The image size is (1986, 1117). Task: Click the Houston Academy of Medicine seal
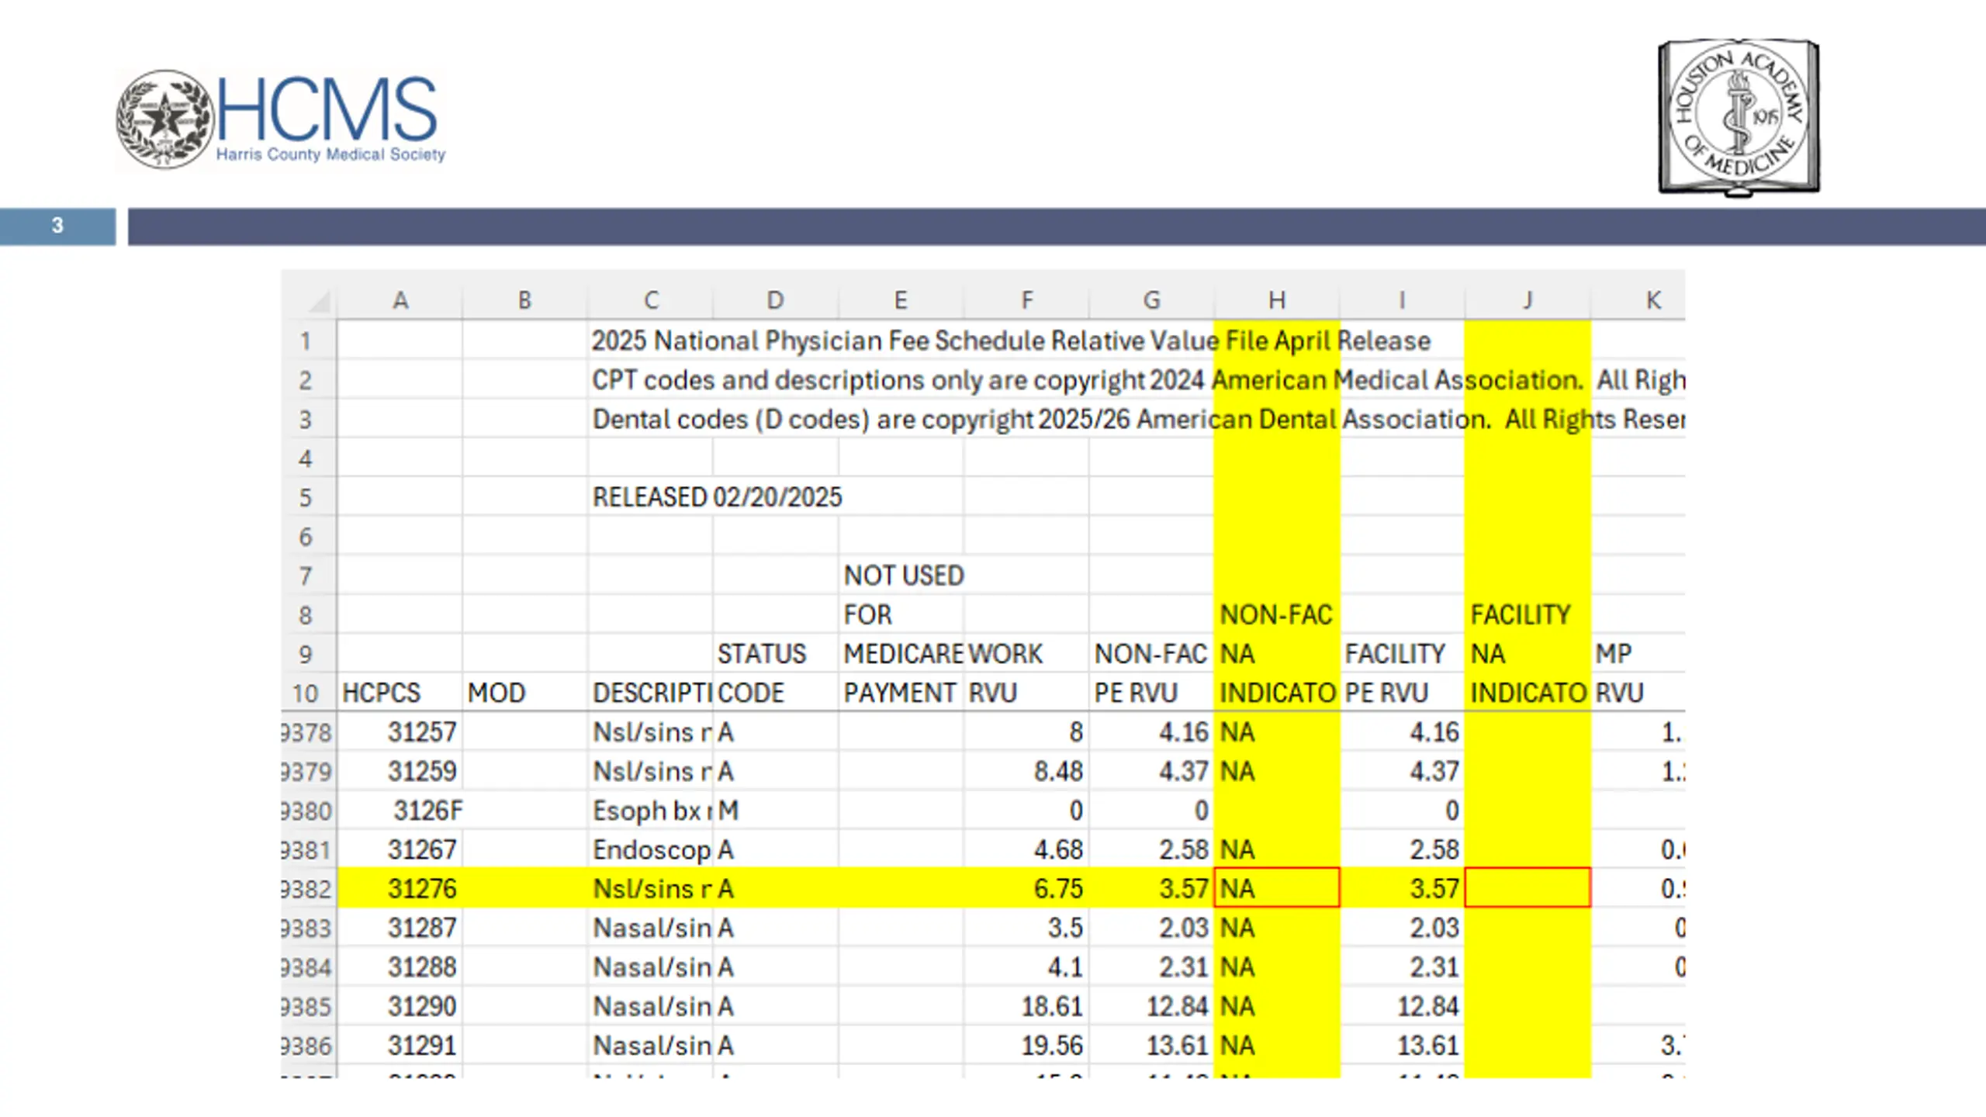coord(1739,117)
